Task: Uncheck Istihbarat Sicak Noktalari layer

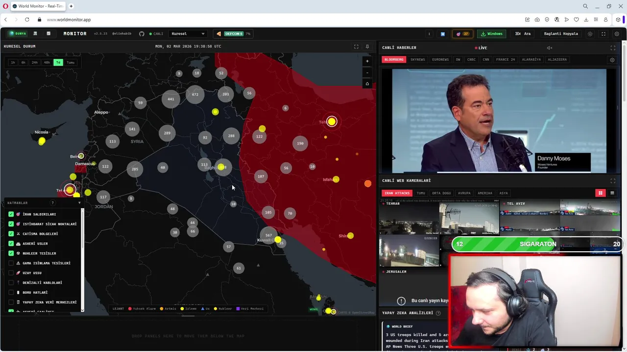Action: pos(11,224)
